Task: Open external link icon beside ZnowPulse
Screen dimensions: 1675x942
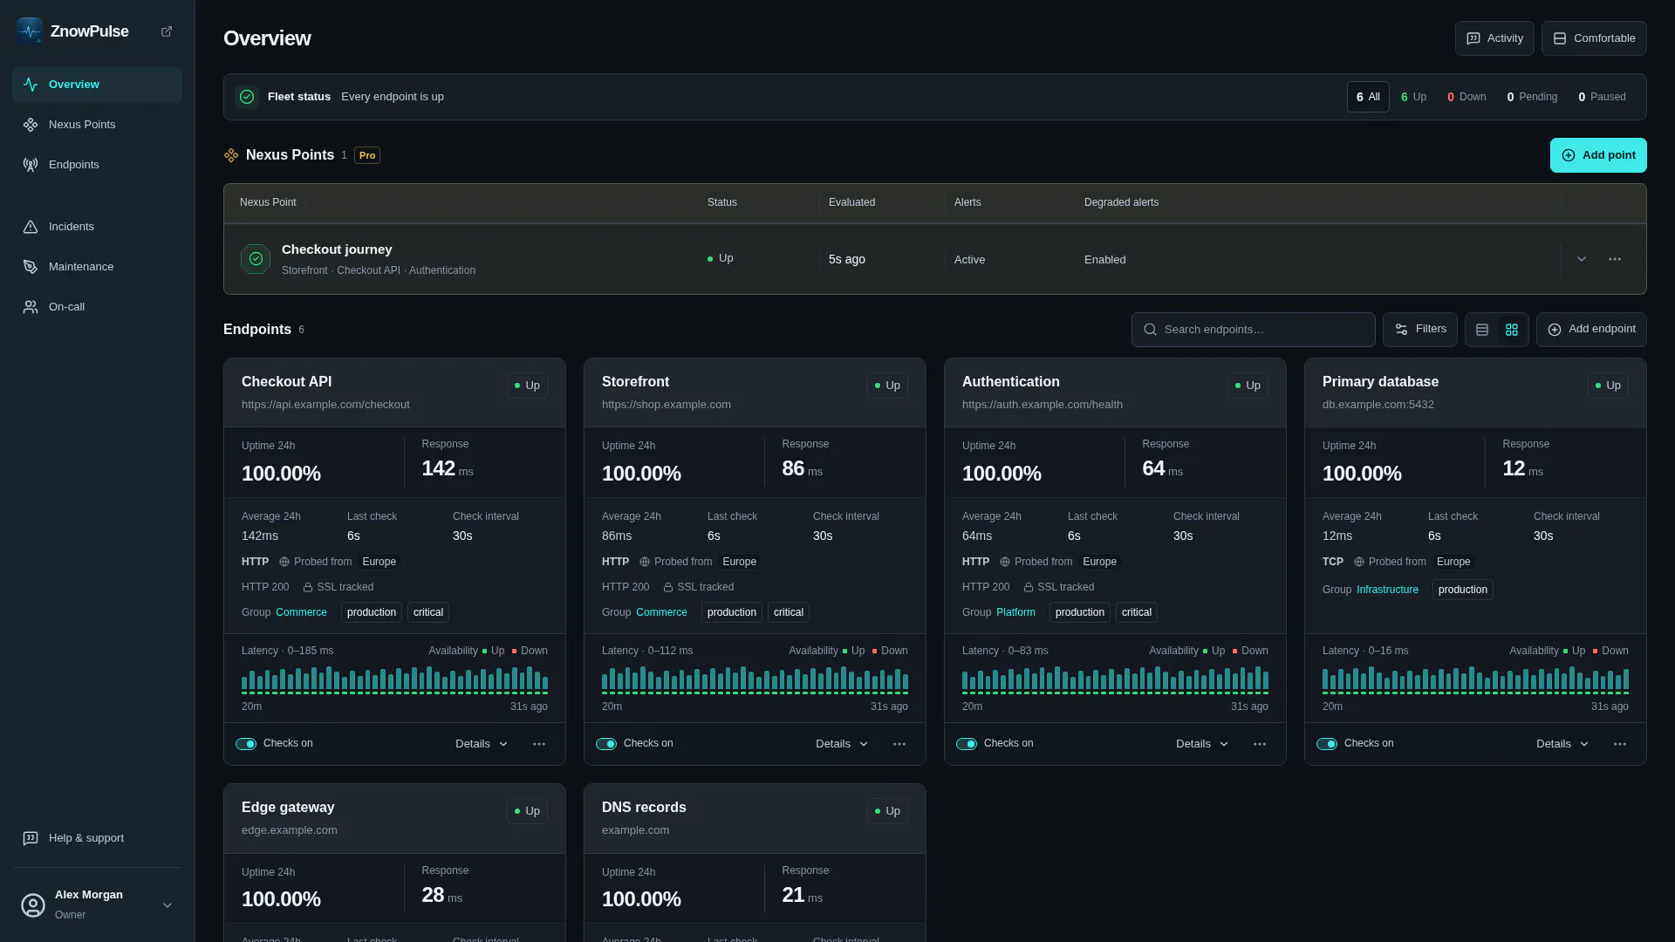Action: pyautogui.click(x=167, y=31)
